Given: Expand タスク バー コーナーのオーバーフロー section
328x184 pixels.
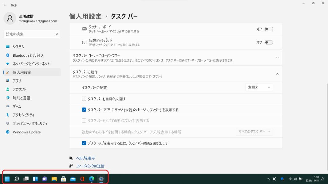Looking at the screenshot, I should point(277,58).
